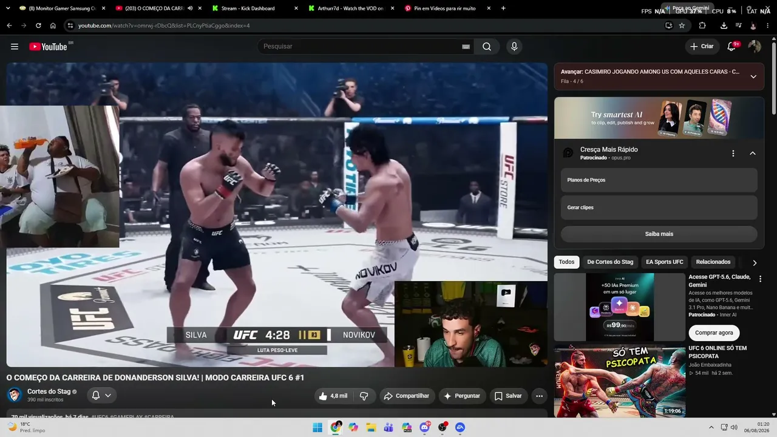This screenshot has height=437, width=777.
Task: Mute the YouTube tab audio icon
Action: 190,8
